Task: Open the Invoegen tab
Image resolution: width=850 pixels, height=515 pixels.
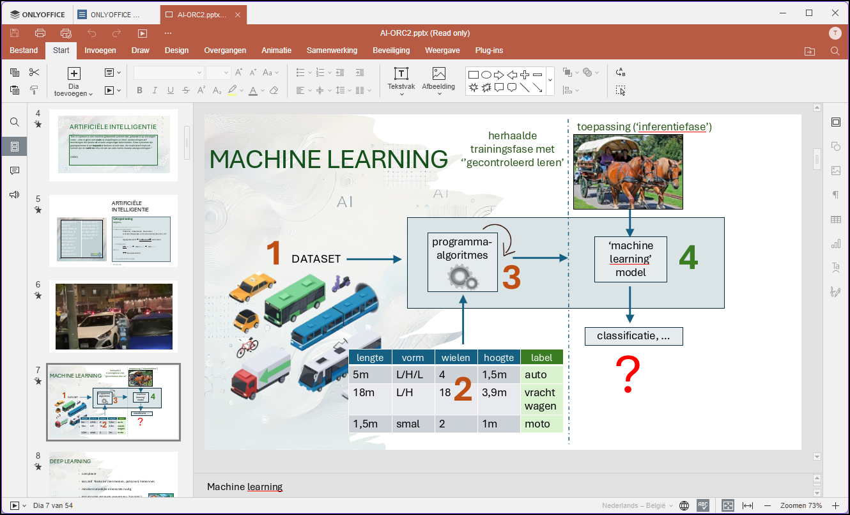Action: point(100,50)
